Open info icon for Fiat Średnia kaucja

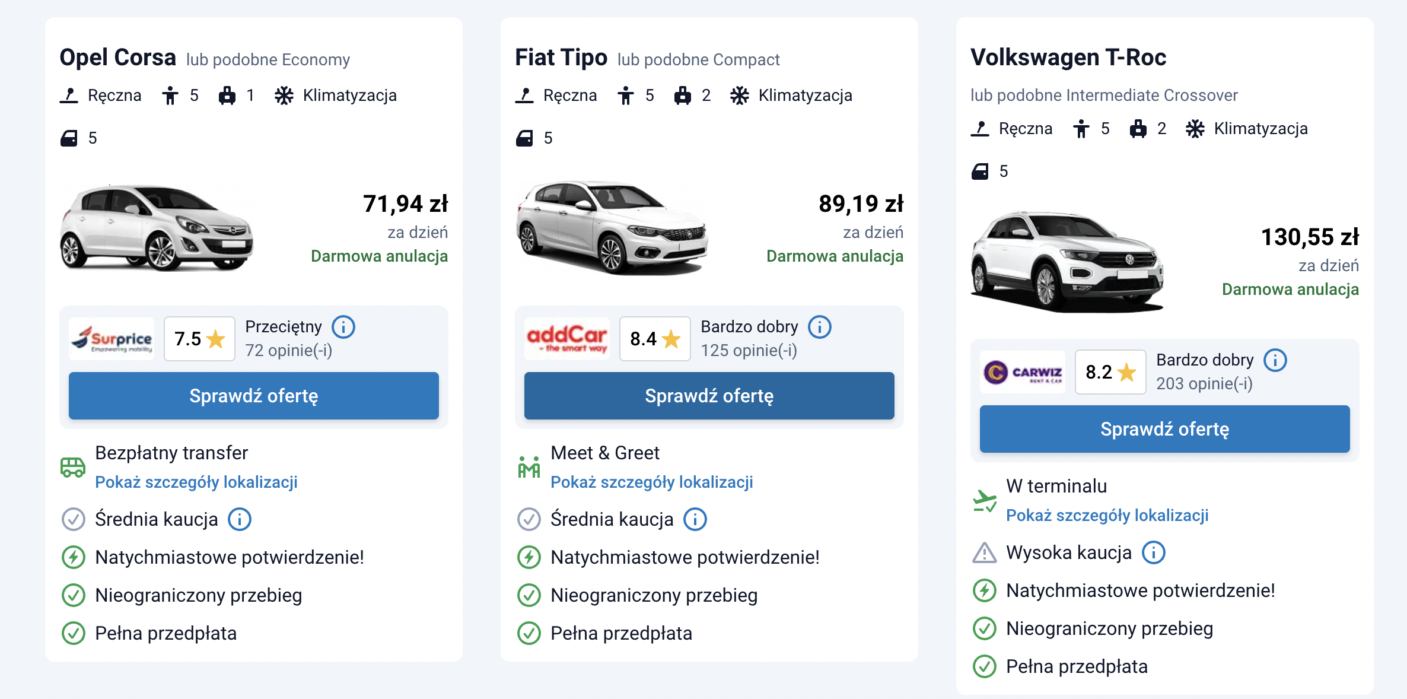695,519
